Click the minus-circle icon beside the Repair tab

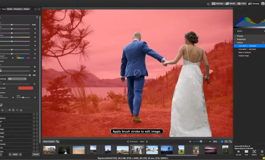pyautogui.click(x=39, y=9)
